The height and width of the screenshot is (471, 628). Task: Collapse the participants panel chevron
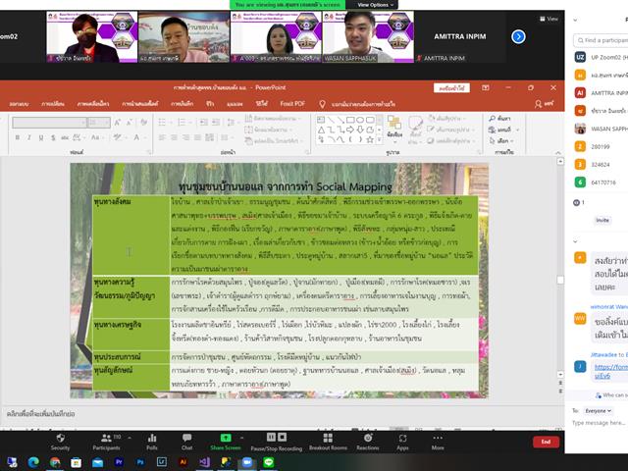click(x=576, y=20)
